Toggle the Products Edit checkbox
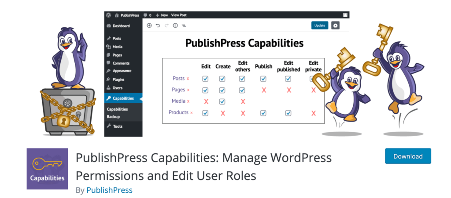The image size is (451, 198). tap(205, 113)
